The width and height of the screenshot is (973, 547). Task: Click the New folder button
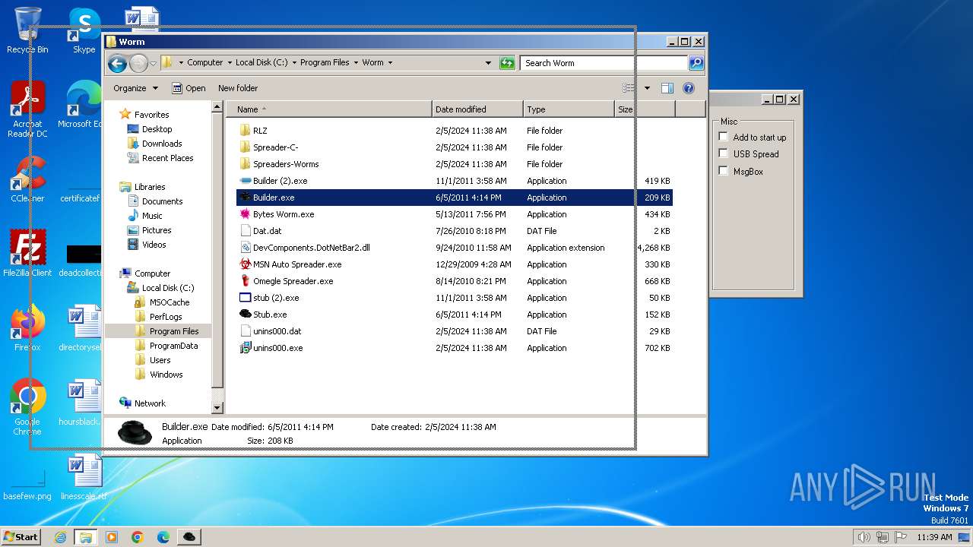click(238, 88)
